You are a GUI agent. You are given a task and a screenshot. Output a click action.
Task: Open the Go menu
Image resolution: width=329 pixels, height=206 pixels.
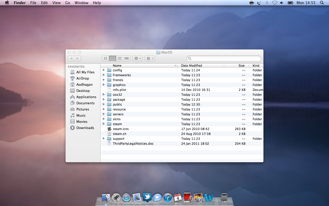tap(68, 3)
